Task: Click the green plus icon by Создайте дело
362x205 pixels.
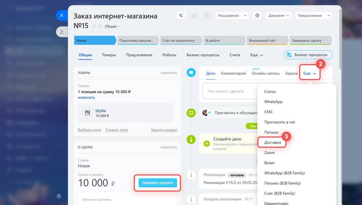Action: [x=207, y=143]
